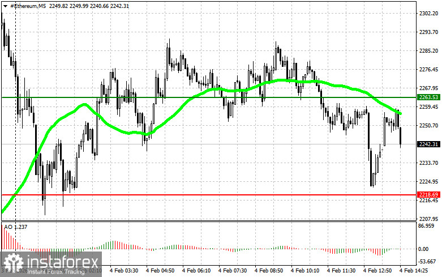Click price scale value 2216.45
Image resolution: width=442 pixels, height=277 pixels.
(x=428, y=201)
